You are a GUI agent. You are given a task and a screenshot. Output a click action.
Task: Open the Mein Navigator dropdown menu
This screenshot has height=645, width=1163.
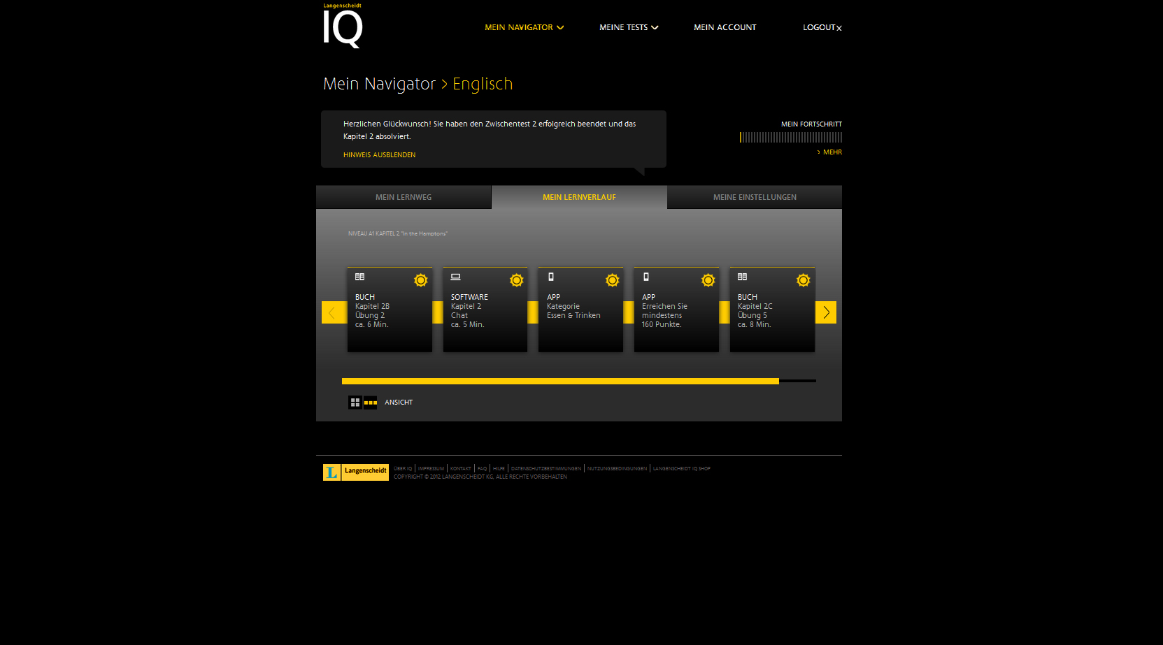(x=524, y=27)
